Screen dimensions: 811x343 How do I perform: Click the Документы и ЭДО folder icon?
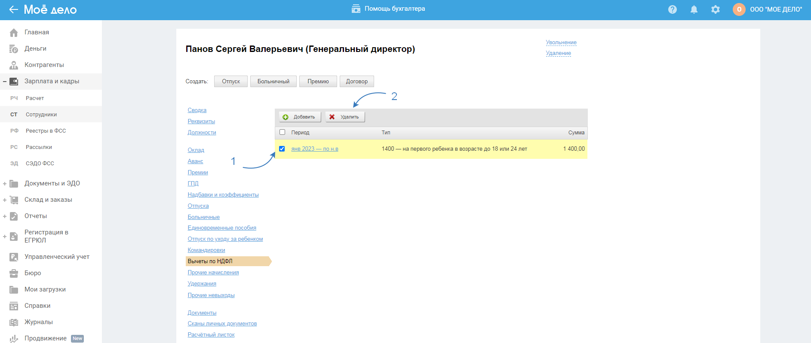14,183
